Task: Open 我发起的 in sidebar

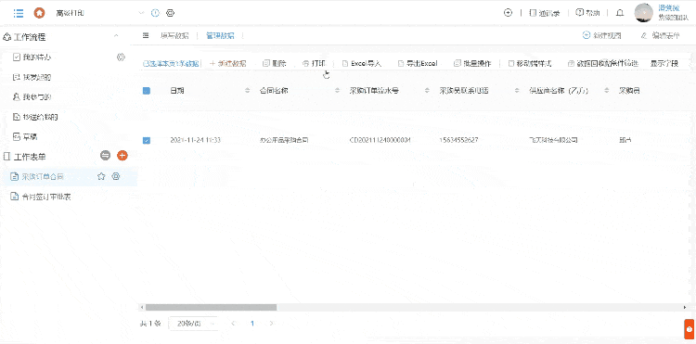Action: tap(32, 78)
